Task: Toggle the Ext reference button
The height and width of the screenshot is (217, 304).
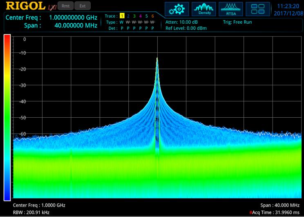Action: pos(83,6)
